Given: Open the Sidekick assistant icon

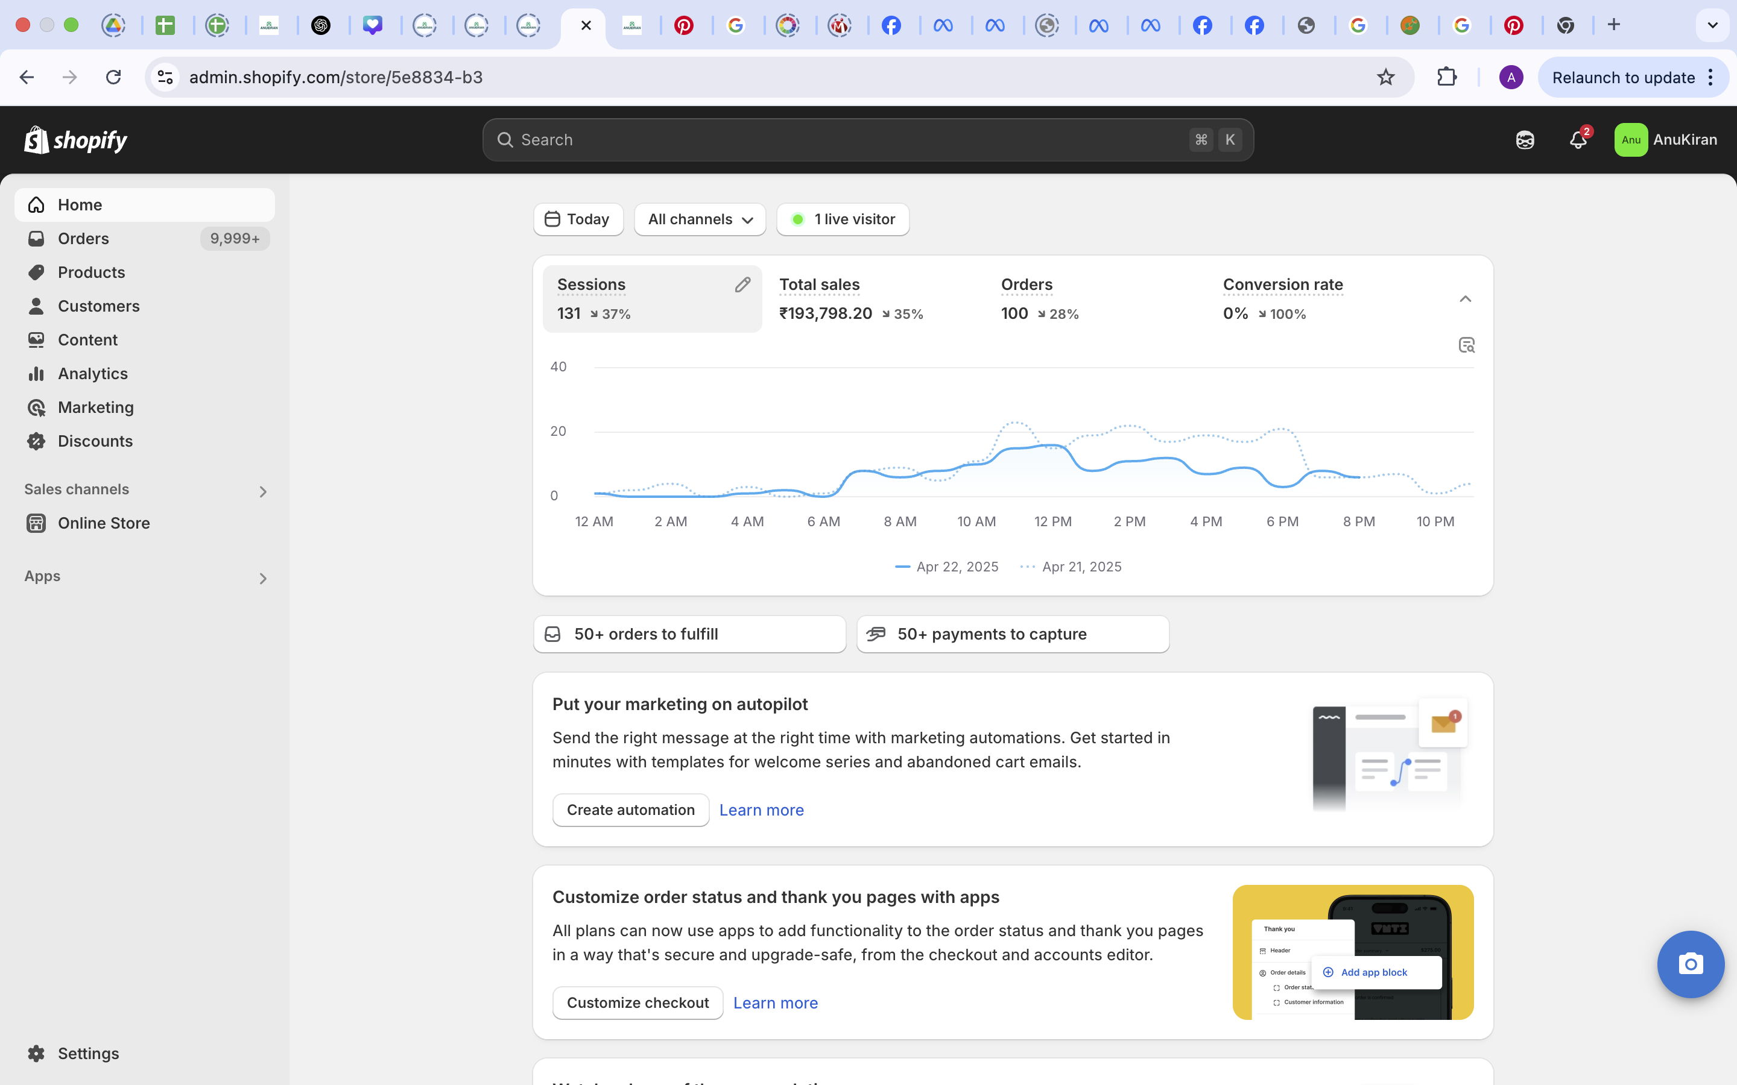Looking at the screenshot, I should pyautogui.click(x=1525, y=139).
